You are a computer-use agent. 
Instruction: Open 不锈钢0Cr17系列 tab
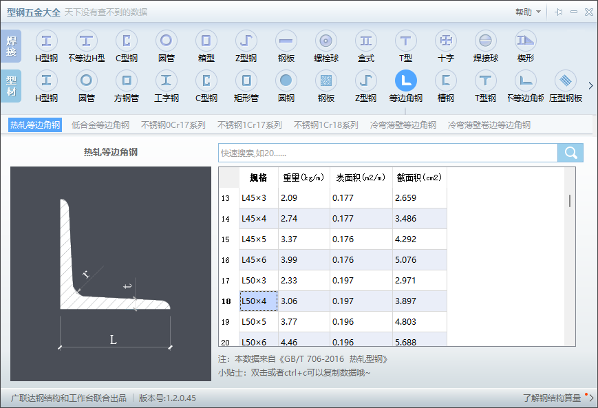pos(173,125)
